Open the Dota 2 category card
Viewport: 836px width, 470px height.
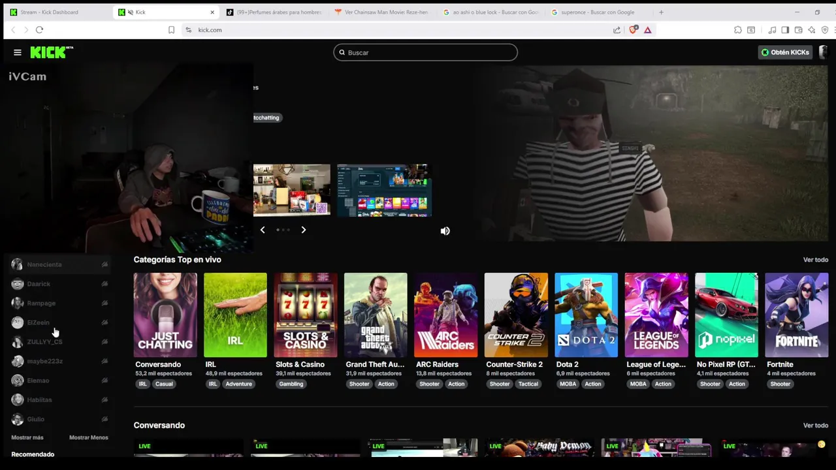(587, 315)
